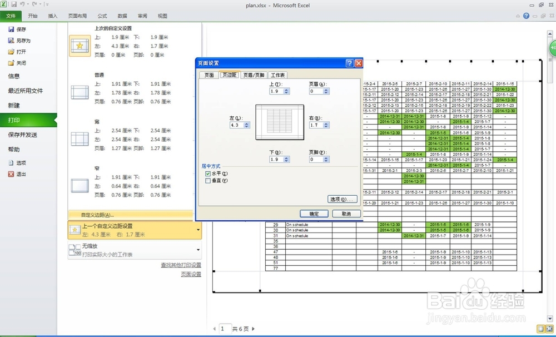Viewport: 556px width, 337px height.
Task: Click the Redo icon in title bar
Action: tap(34, 4)
